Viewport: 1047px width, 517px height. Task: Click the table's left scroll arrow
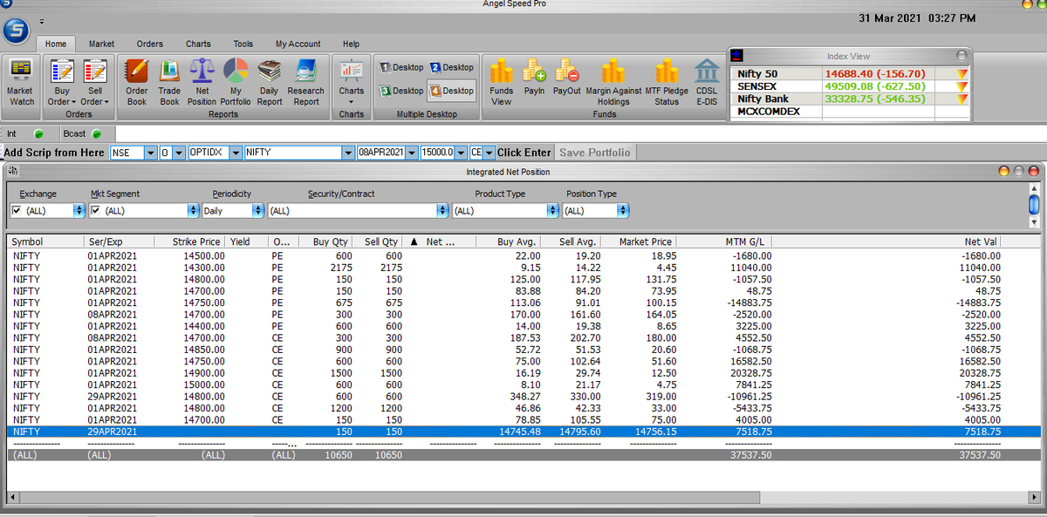pos(13,497)
